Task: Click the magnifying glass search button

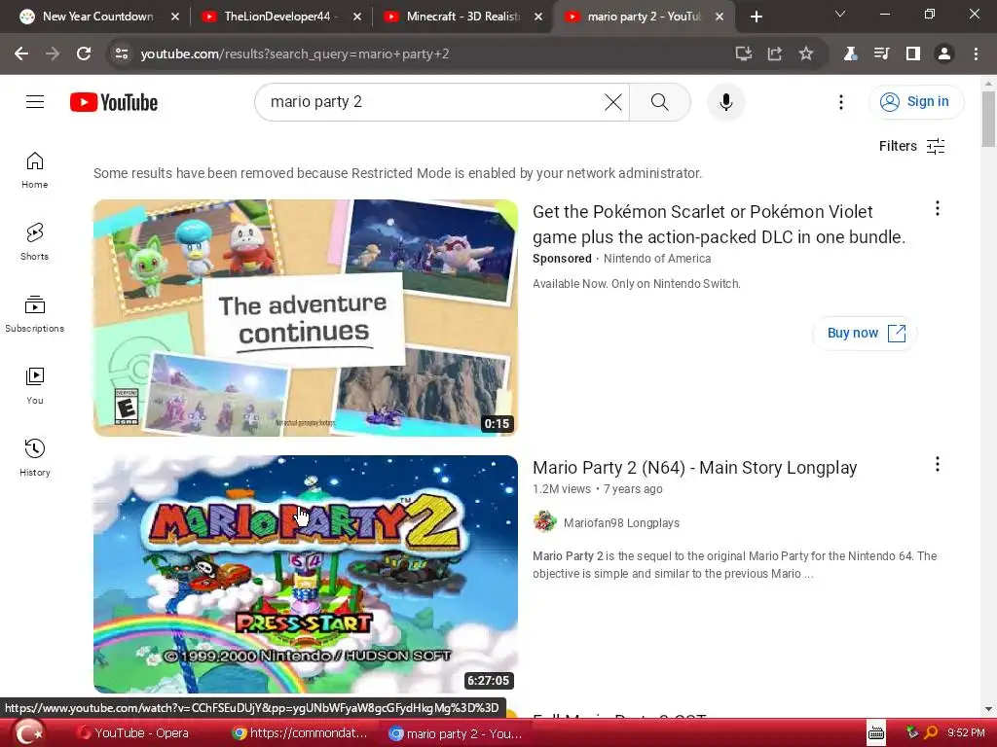Action: [x=660, y=101]
